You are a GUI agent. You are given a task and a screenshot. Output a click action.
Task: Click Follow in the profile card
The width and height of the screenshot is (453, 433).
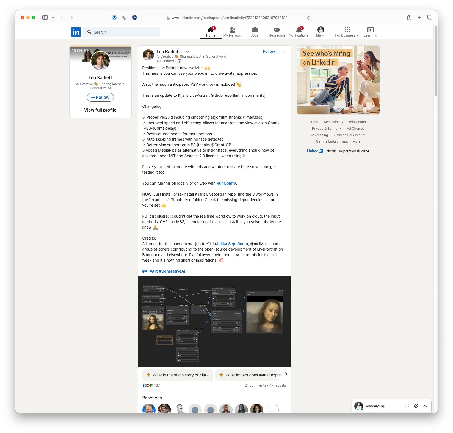coord(100,97)
